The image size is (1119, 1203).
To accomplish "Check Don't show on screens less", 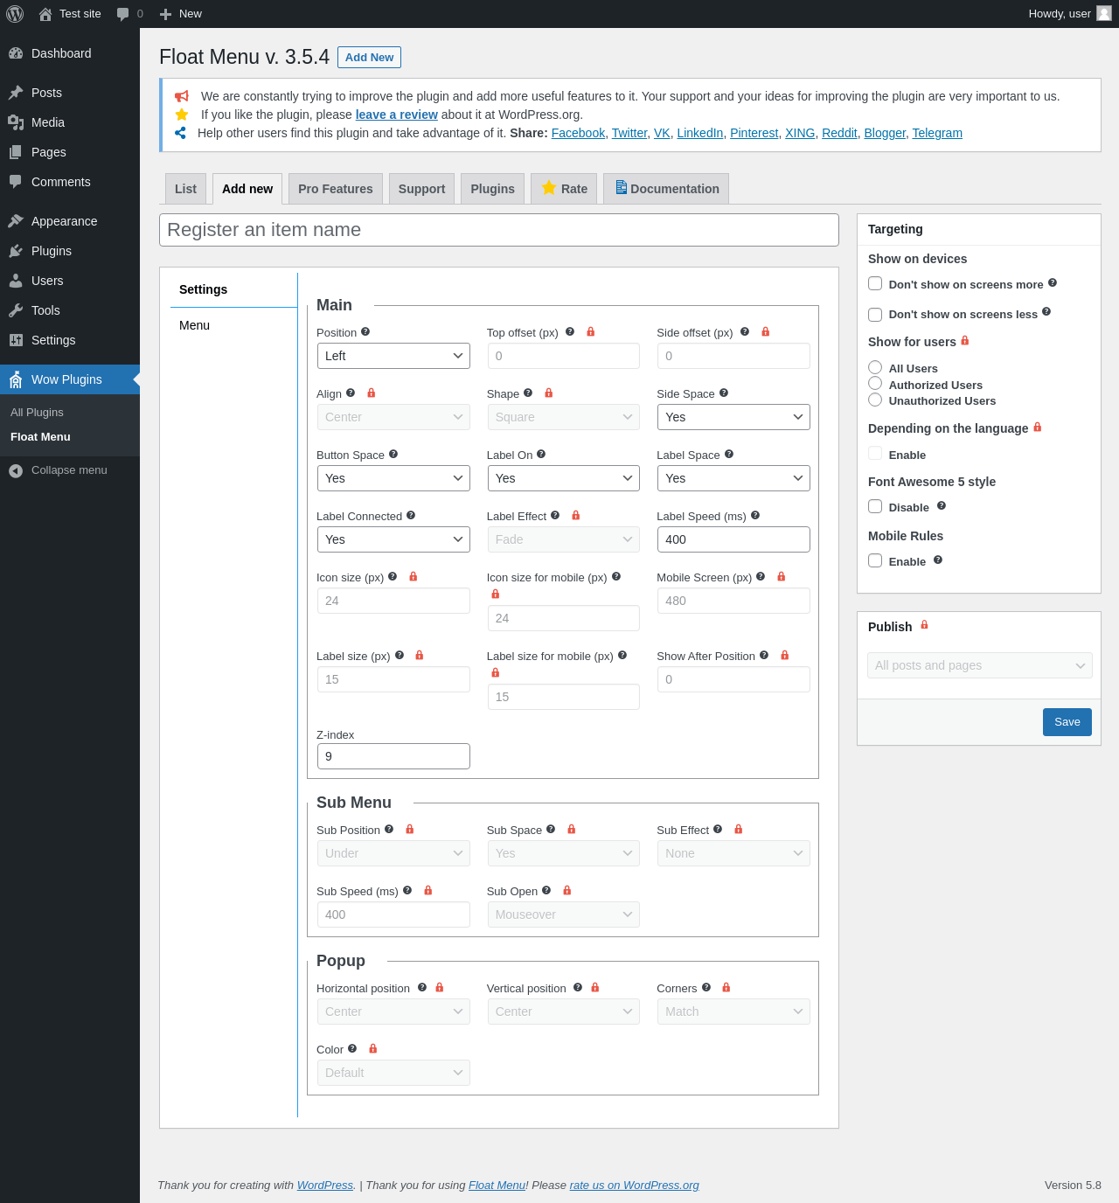I will click(x=875, y=315).
